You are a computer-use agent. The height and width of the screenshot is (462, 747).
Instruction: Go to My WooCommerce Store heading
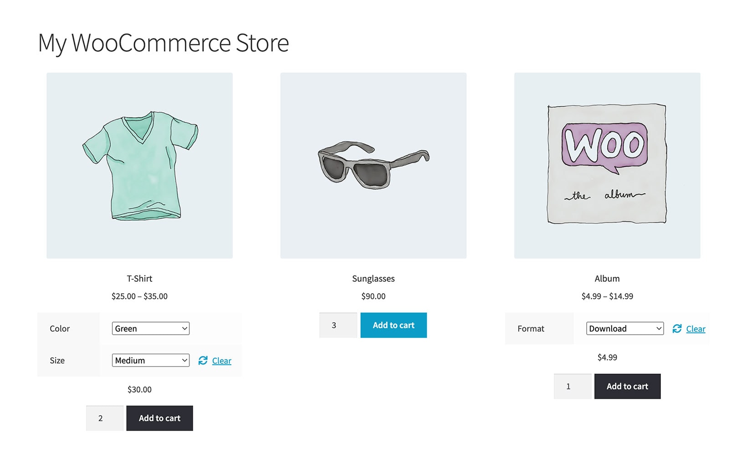coord(164,43)
